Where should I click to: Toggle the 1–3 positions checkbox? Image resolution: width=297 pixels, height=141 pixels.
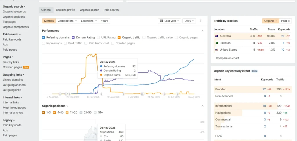(x=44, y=112)
